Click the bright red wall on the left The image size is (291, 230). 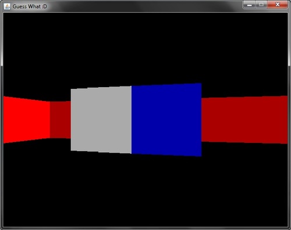pyautogui.click(x=27, y=120)
